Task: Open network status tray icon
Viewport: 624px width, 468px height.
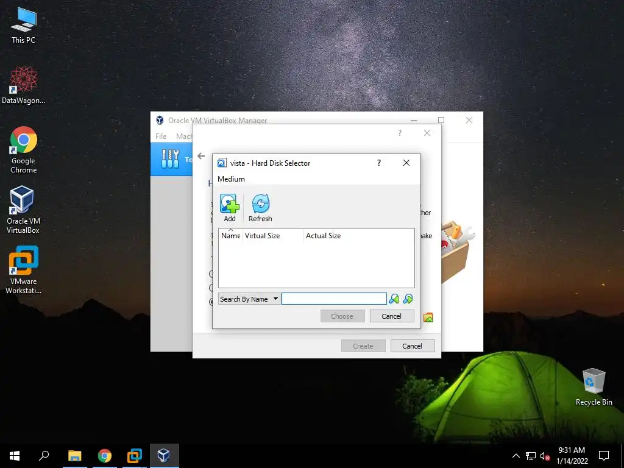Action: click(x=531, y=456)
